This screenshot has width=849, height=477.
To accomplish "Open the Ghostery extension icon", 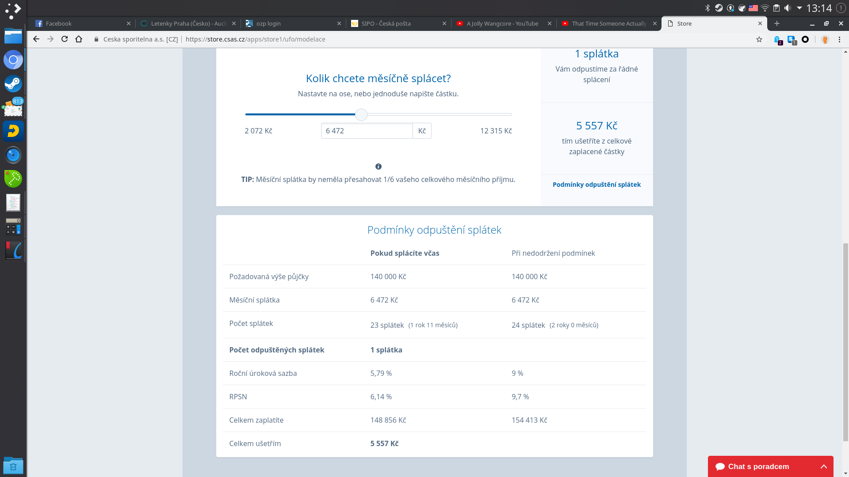I will (x=778, y=40).
